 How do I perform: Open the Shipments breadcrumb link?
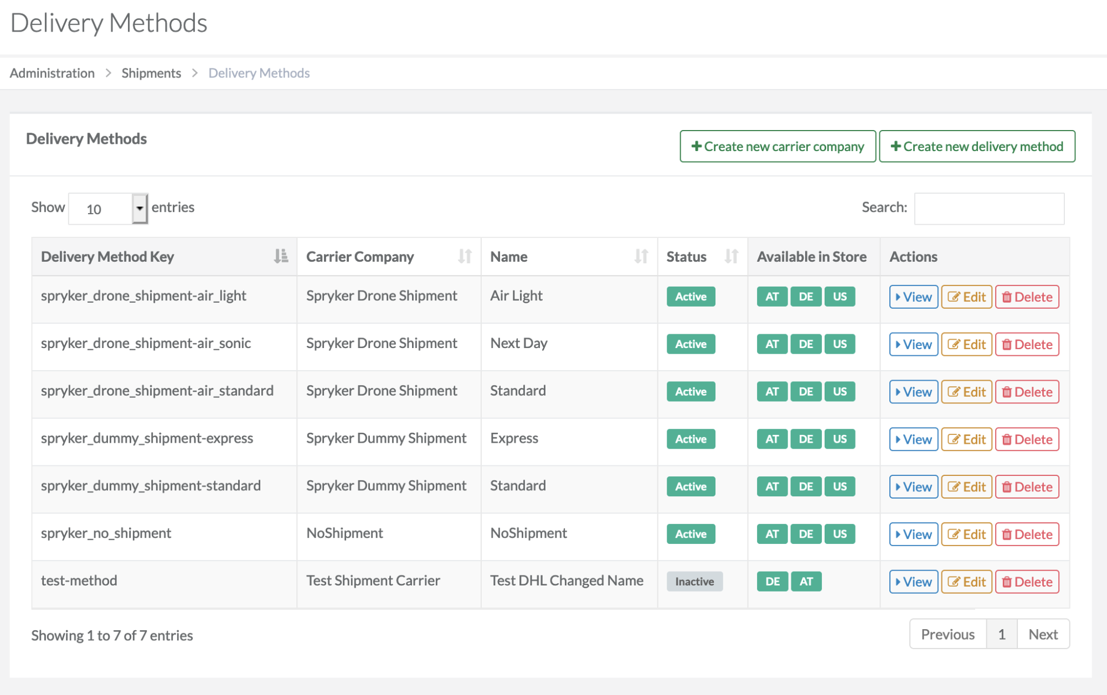[x=151, y=73]
